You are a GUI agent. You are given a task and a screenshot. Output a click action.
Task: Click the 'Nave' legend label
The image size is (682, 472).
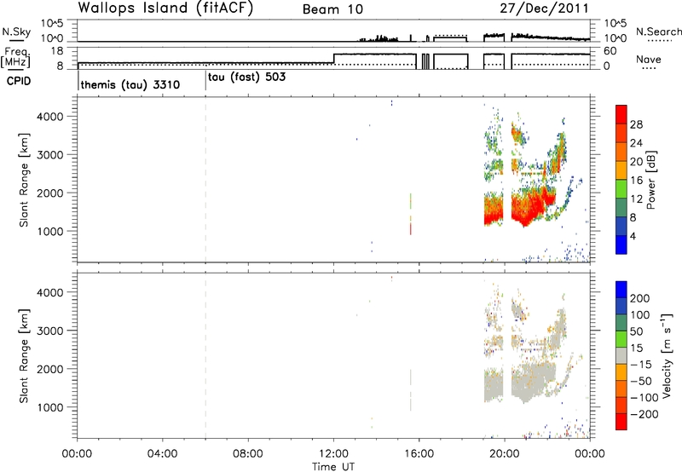(x=649, y=60)
